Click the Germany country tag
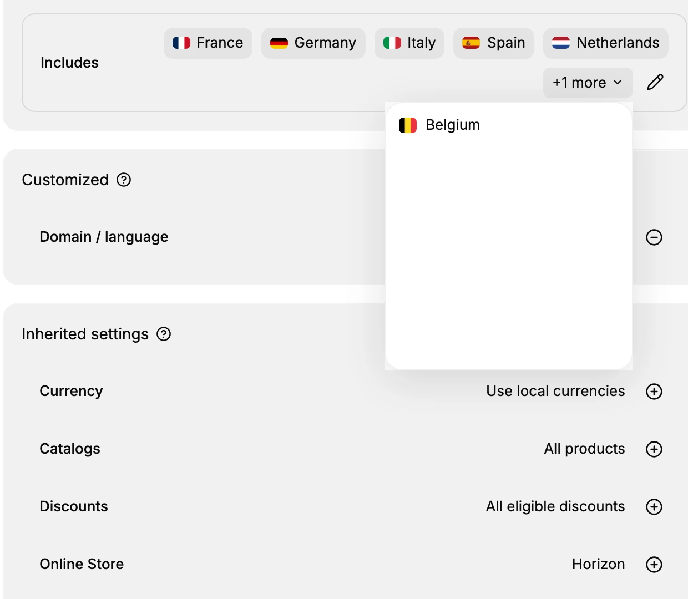The width and height of the screenshot is (688, 599). pyautogui.click(x=313, y=43)
